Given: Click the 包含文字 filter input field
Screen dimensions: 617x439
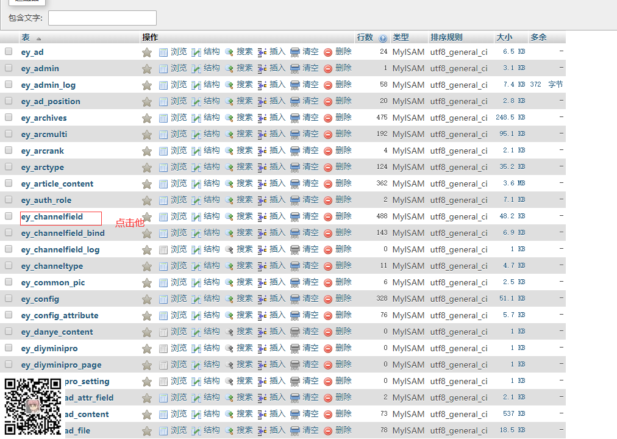Looking at the screenshot, I should pyautogui.click(x=102, y=18).
